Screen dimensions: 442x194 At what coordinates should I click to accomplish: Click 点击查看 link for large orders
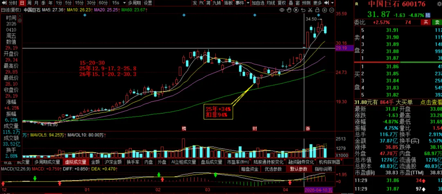431,103
